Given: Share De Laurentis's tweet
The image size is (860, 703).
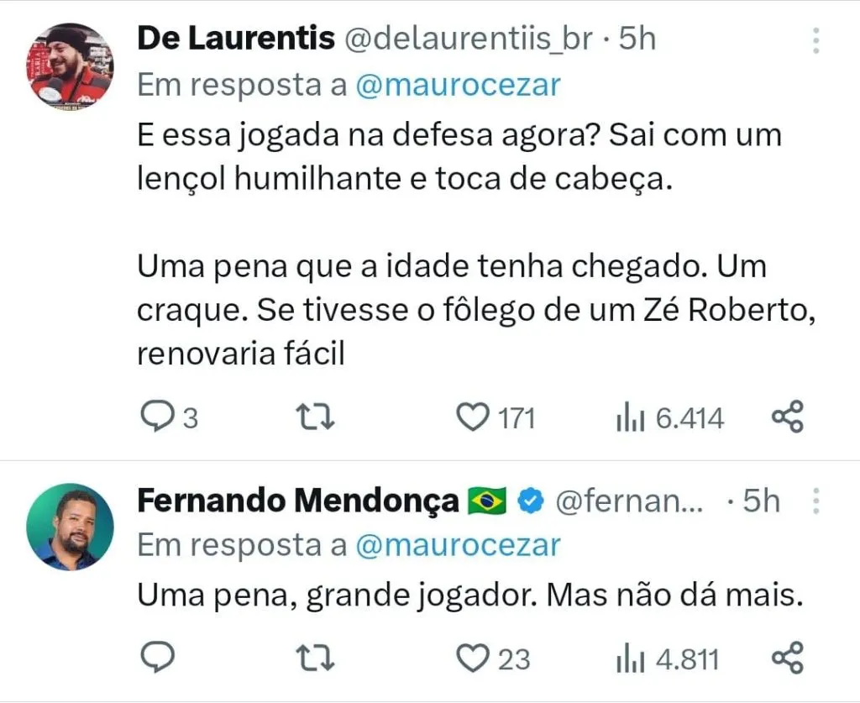Looking at the screenshot, I should pyautogui.click(x=787, y=417).
